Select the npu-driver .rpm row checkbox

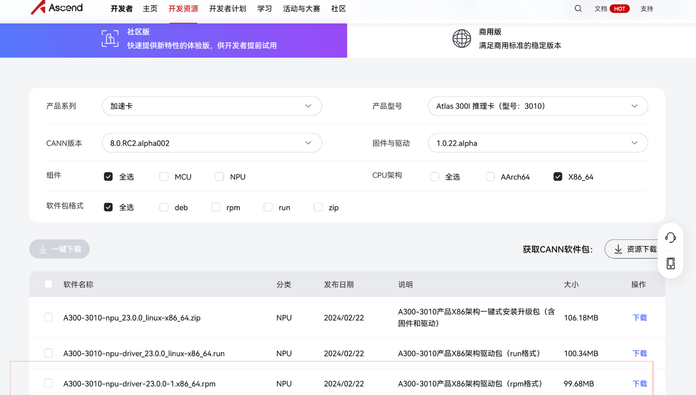48,384
